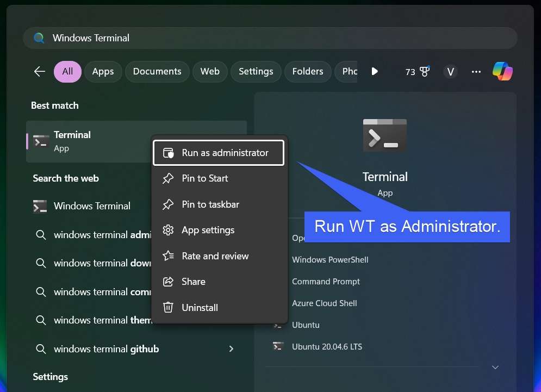Click the trash icon beside Uninstall

click(168, 307)
